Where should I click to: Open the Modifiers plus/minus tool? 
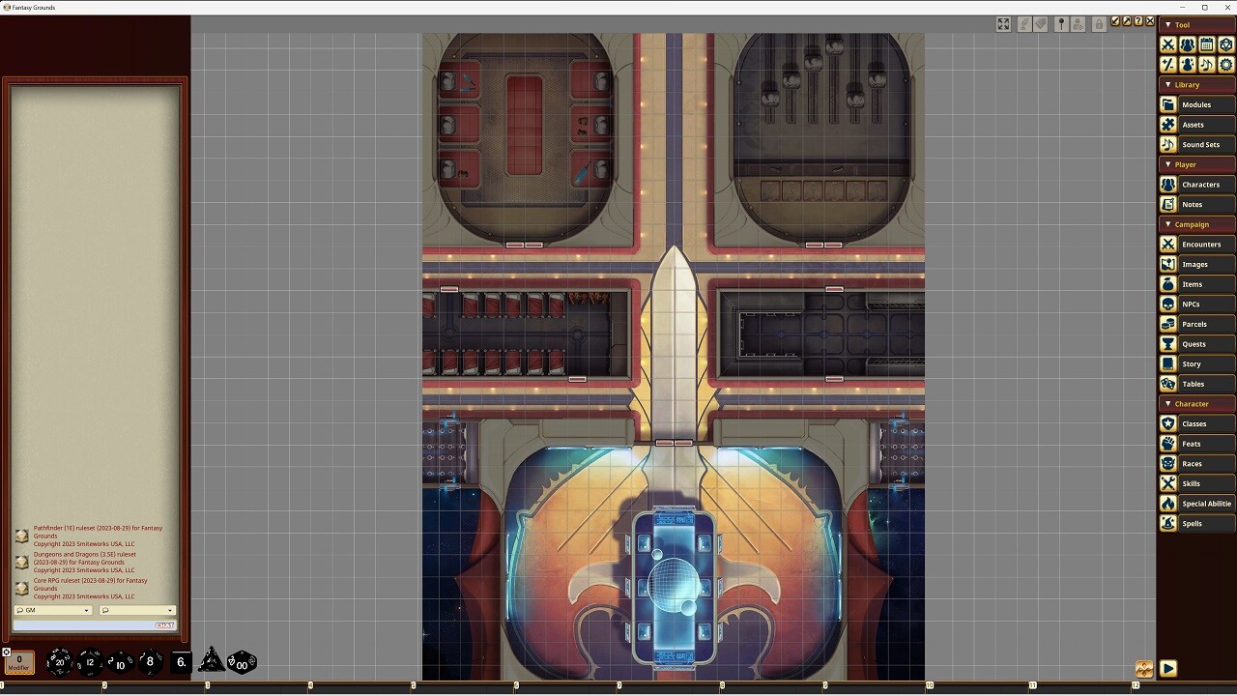click(x=1167, y=64)
